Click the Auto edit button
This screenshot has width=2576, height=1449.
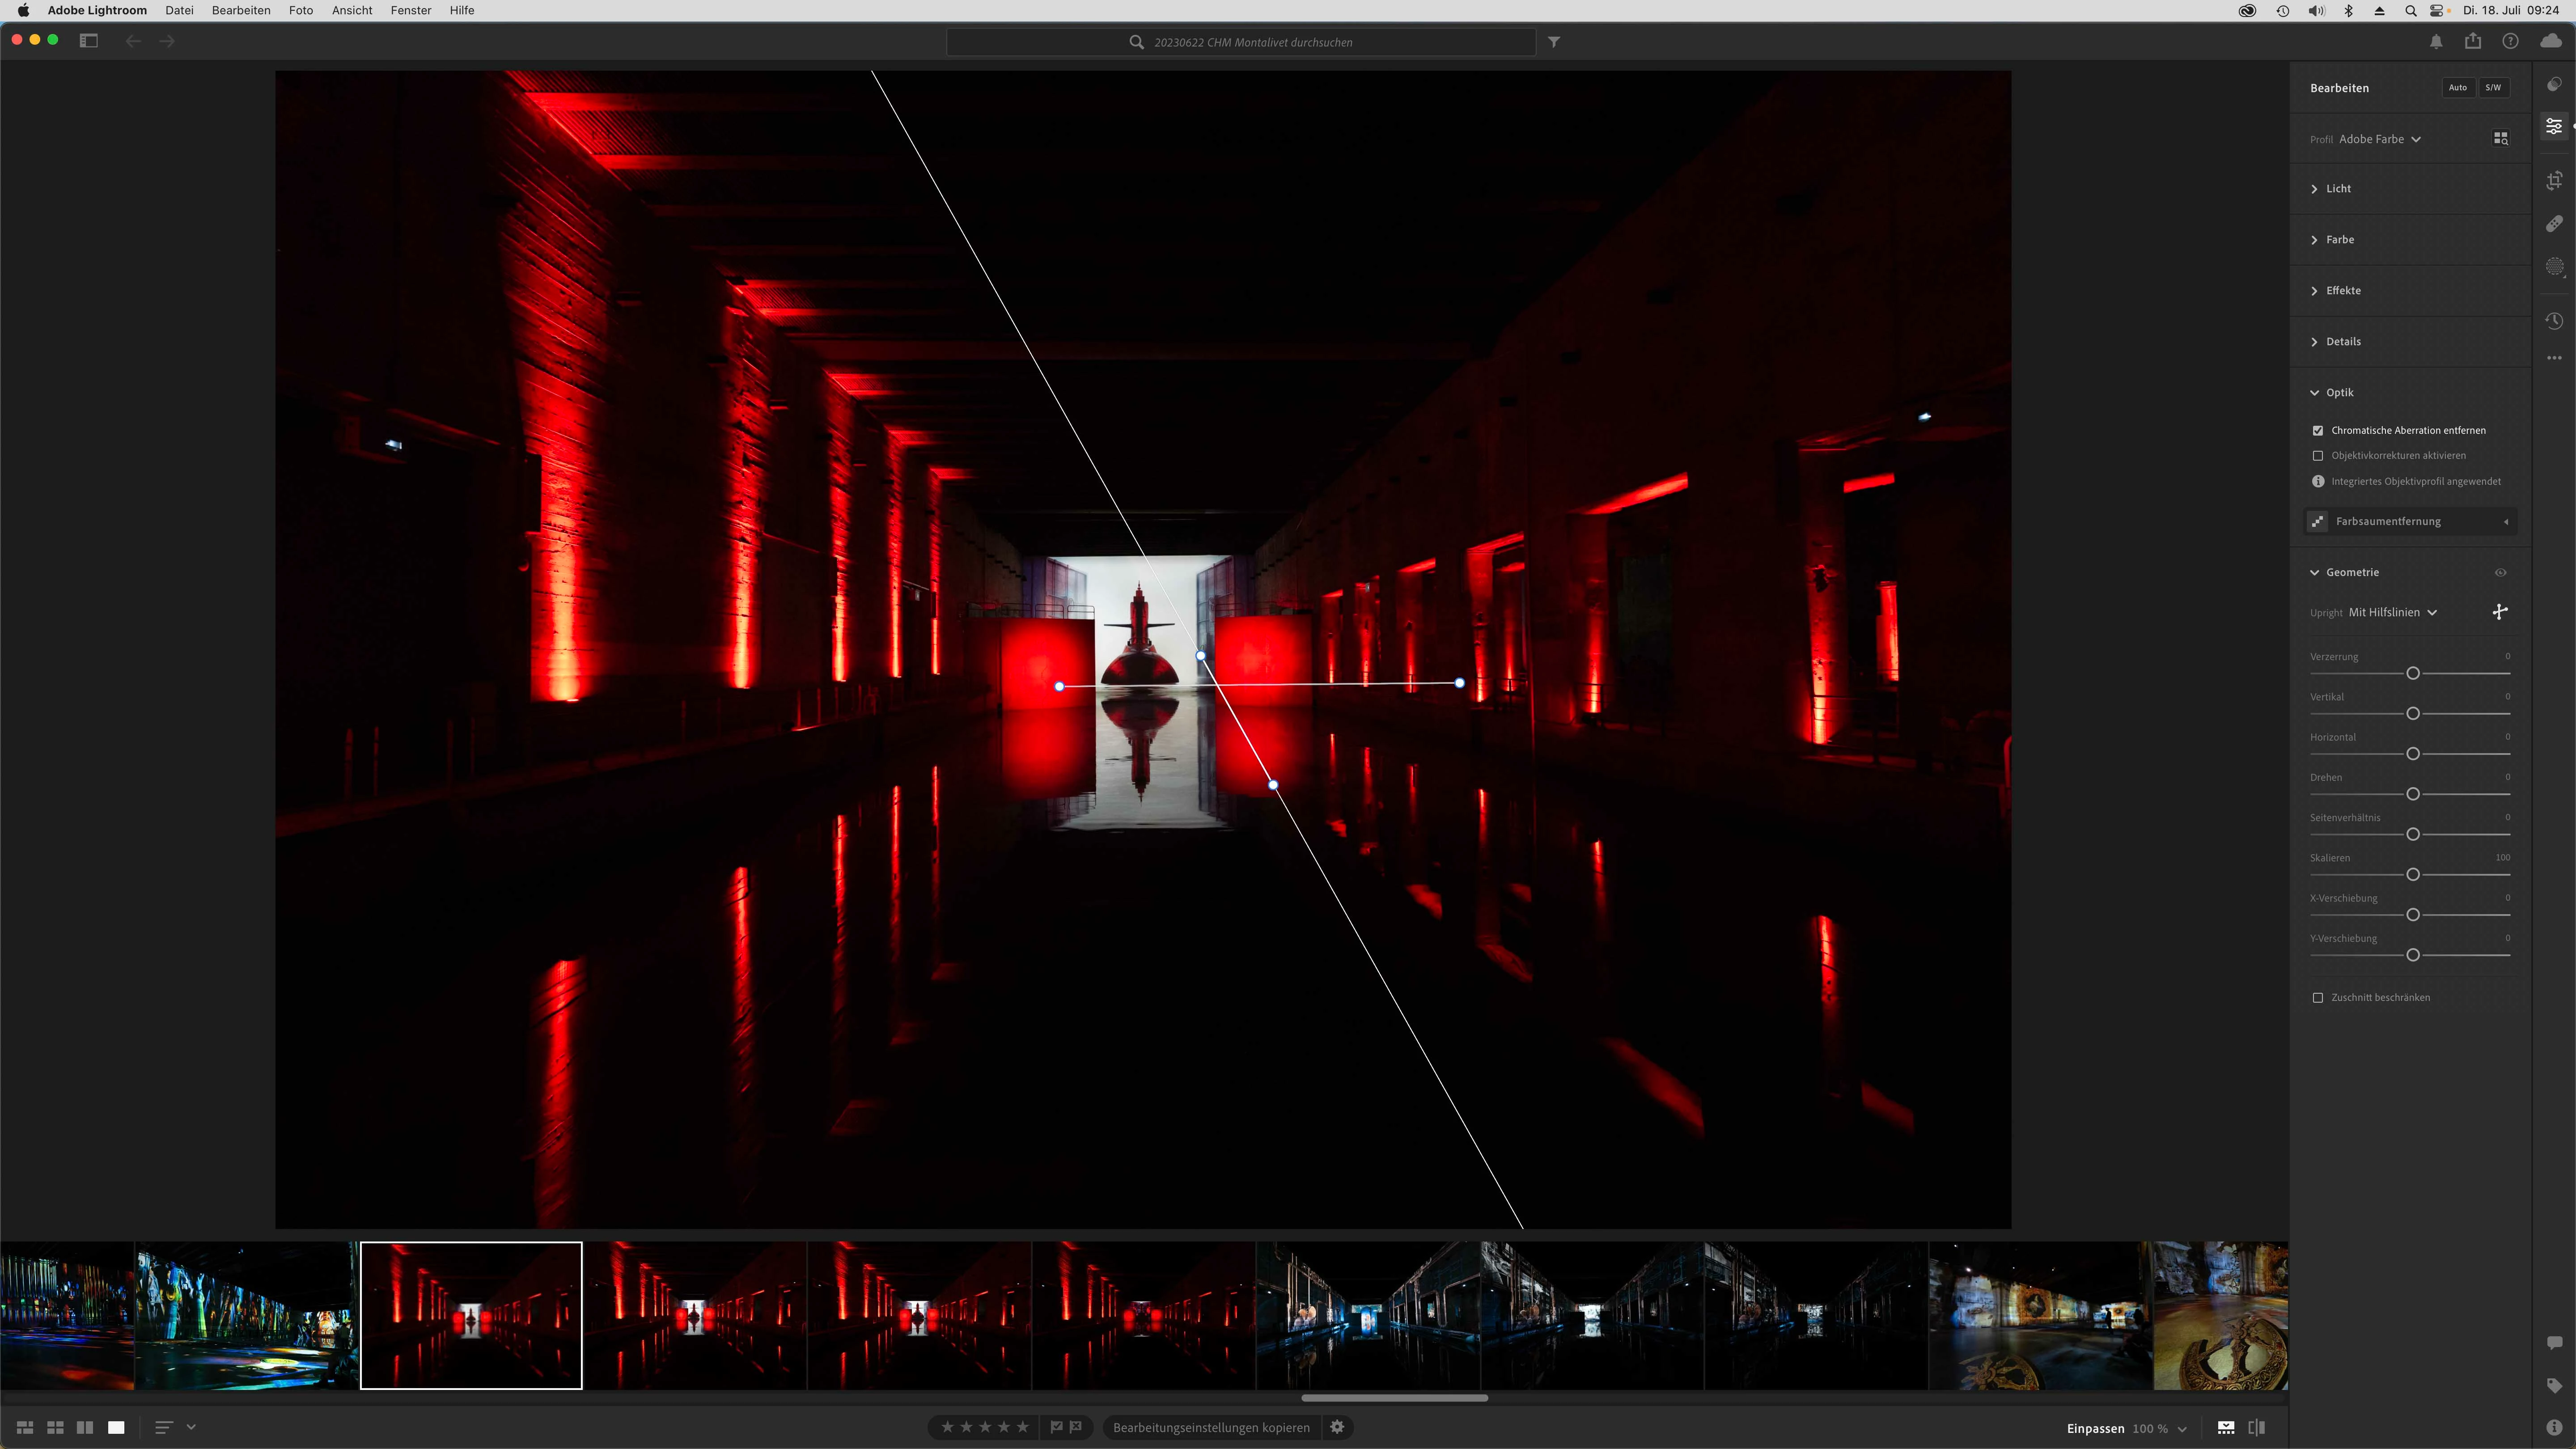[2457, 88]
